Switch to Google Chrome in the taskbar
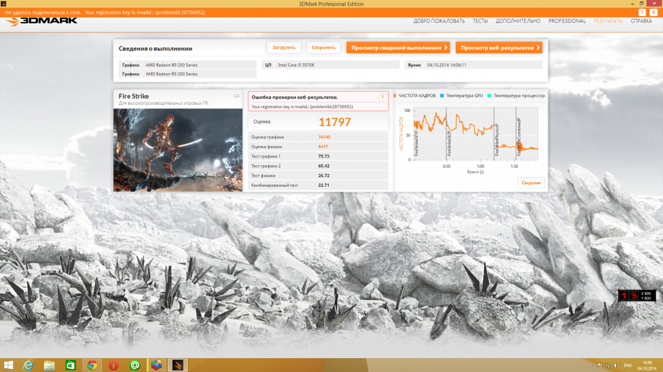Screen dimensions: 663x372 pos(92,365)
